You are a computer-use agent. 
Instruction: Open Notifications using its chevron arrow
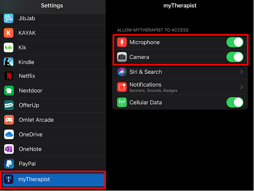coord(242,87)
